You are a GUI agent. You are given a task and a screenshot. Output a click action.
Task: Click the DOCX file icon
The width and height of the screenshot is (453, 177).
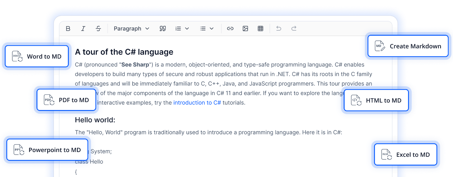click(x=17, y=56)
